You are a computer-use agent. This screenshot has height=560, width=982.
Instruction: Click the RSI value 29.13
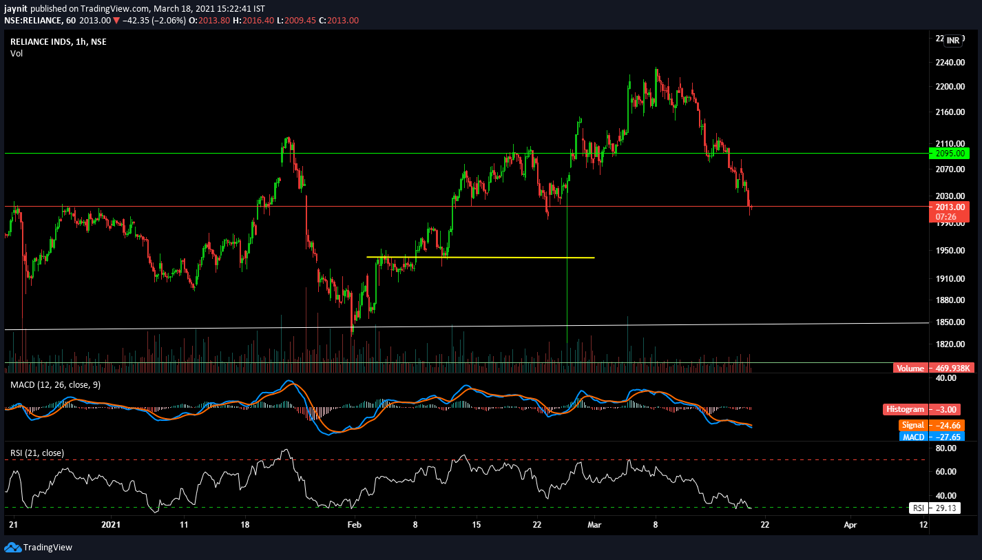tap(944, 508)
